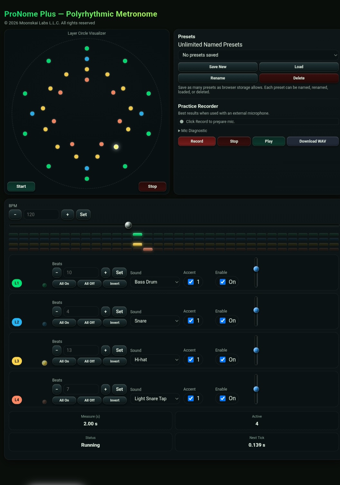The width and height of the screenshot is (340, 485).
Task: Disable layer L1 with its Enable checkbox
Action: pos(223,282)
